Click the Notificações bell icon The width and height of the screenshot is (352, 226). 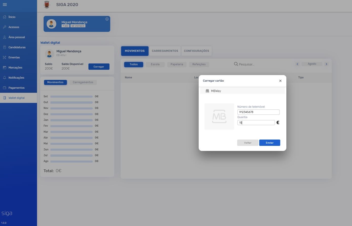tap(4, 78)
